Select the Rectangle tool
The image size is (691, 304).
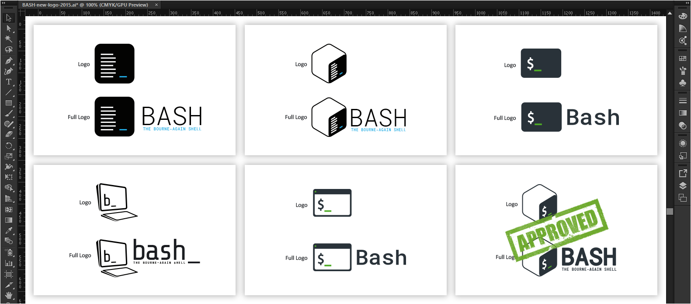click(x=8, y=103)
